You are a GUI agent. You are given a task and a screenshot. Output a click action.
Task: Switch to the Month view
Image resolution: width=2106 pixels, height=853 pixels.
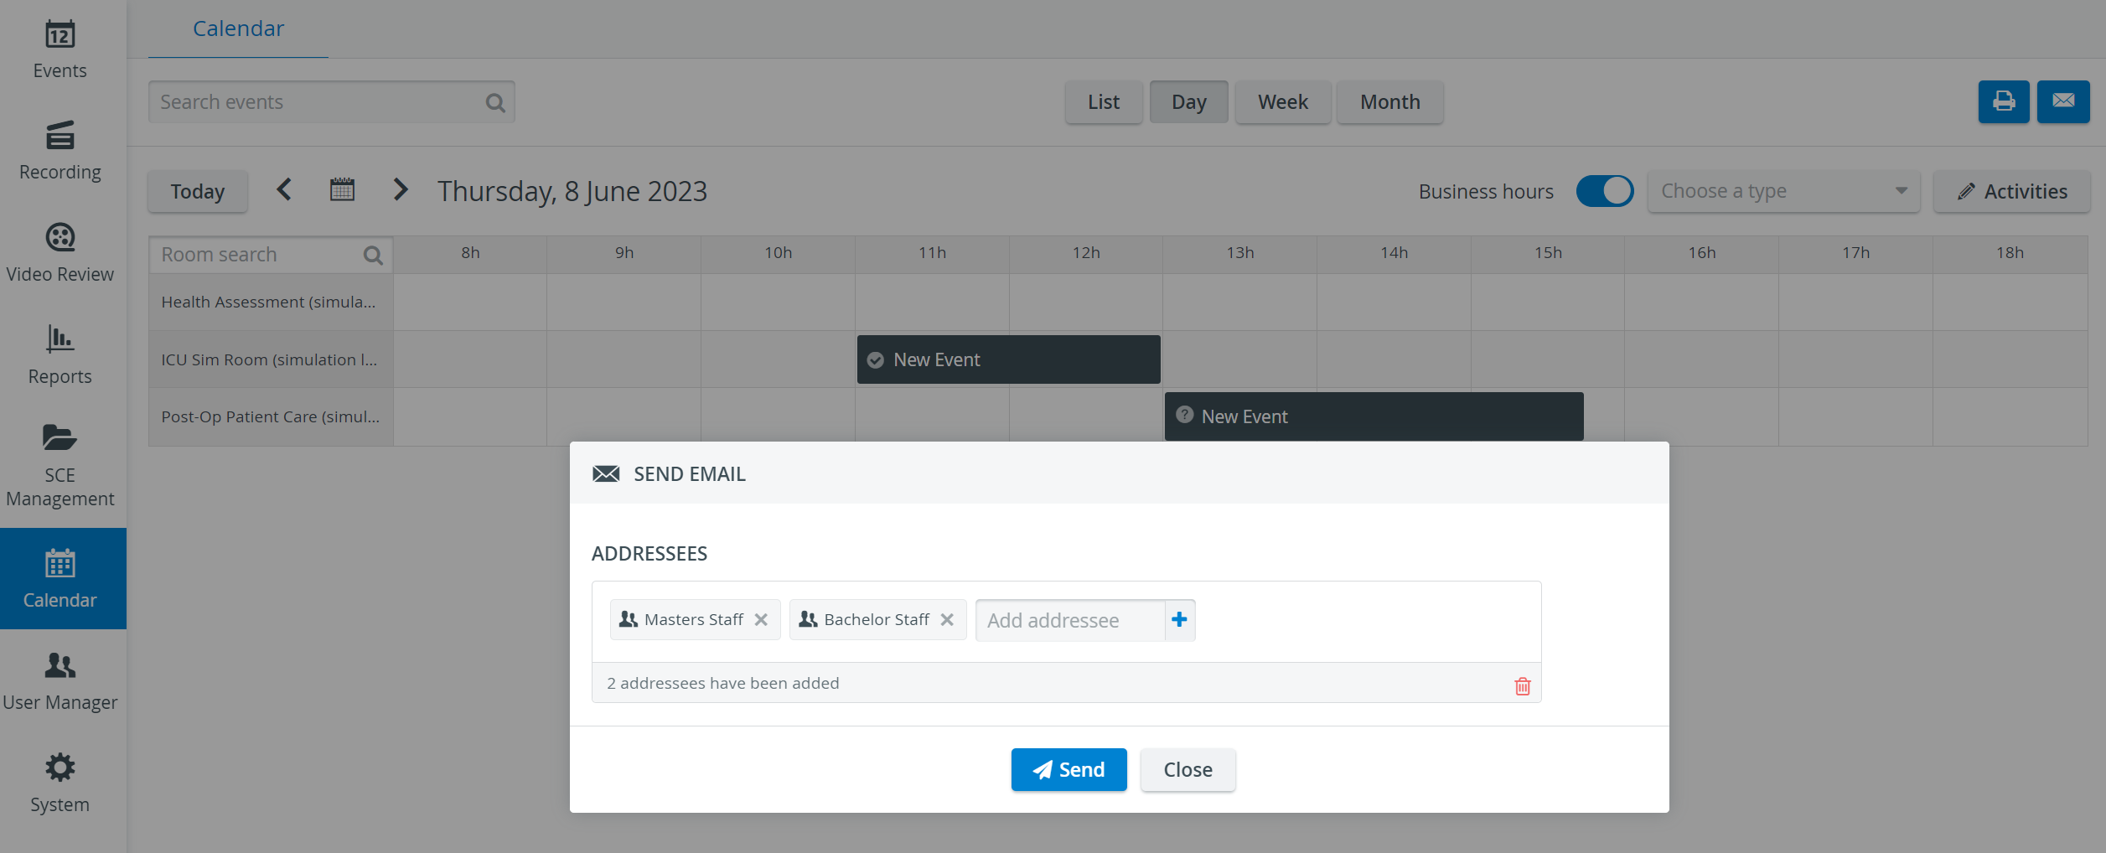coord(1389,102)
